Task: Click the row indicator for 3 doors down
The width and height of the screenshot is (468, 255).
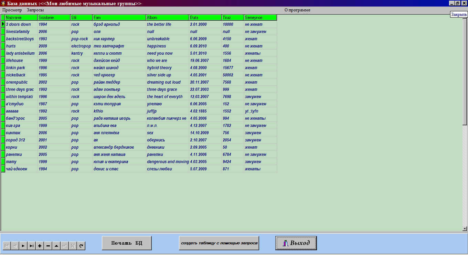Action: tap(3, 24)
